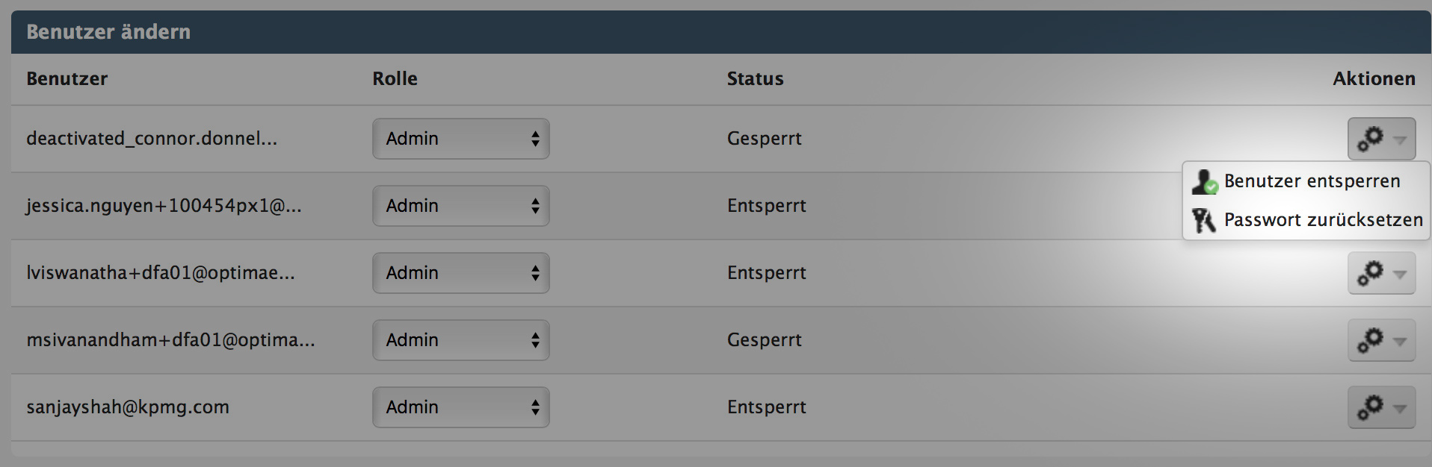Select user sanjayshah@kpmg.com entry
The width and height of the screenshot is (1432, 467).
coord(128,407)
